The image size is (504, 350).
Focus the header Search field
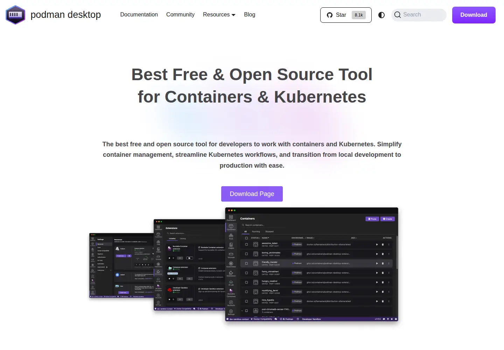coord(419,15)
